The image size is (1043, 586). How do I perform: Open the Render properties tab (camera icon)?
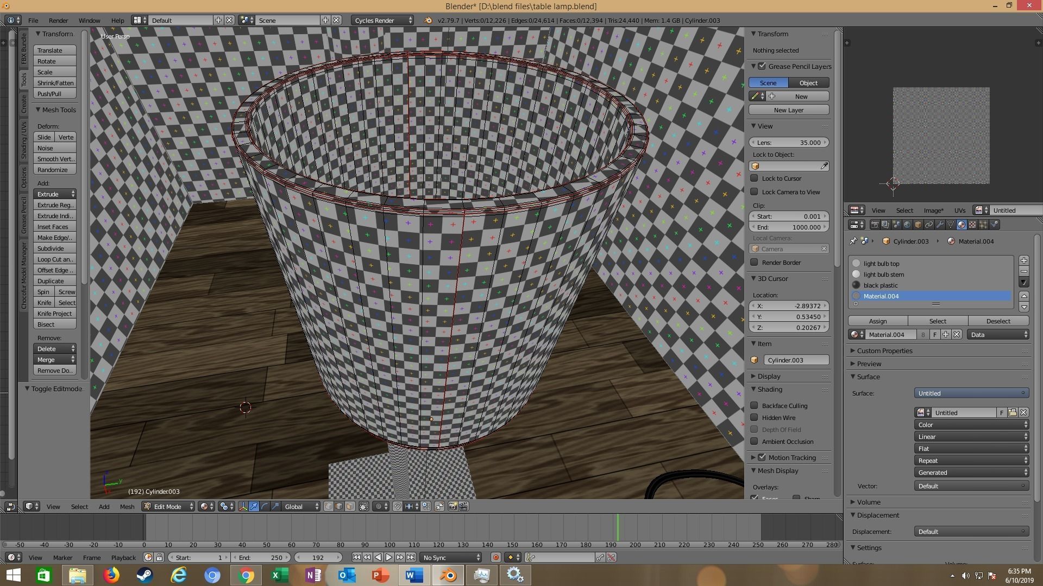click(875, 225)
